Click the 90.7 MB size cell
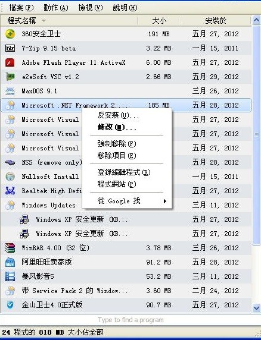The width and height of the screenshot is (261, 340). pos(159,305)
